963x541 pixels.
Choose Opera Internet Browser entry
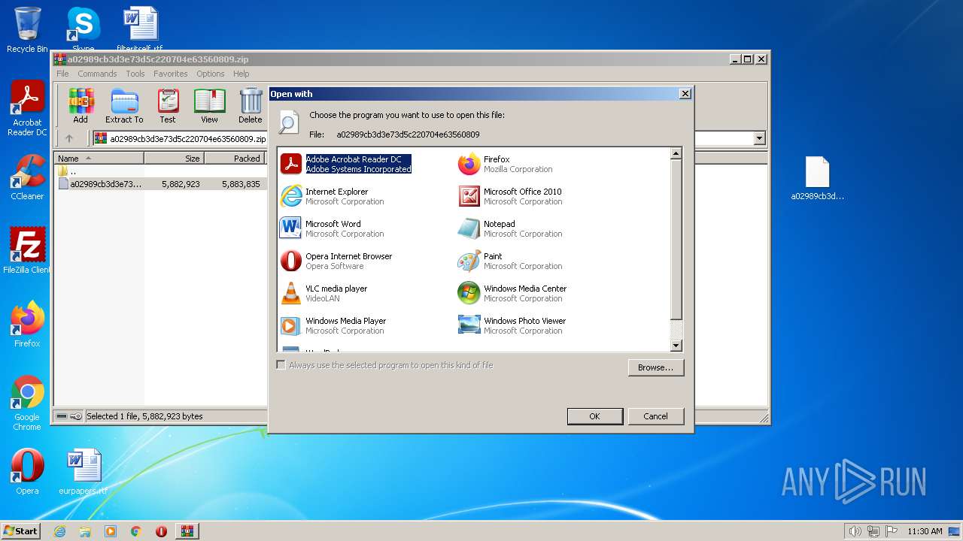[336, 261]
